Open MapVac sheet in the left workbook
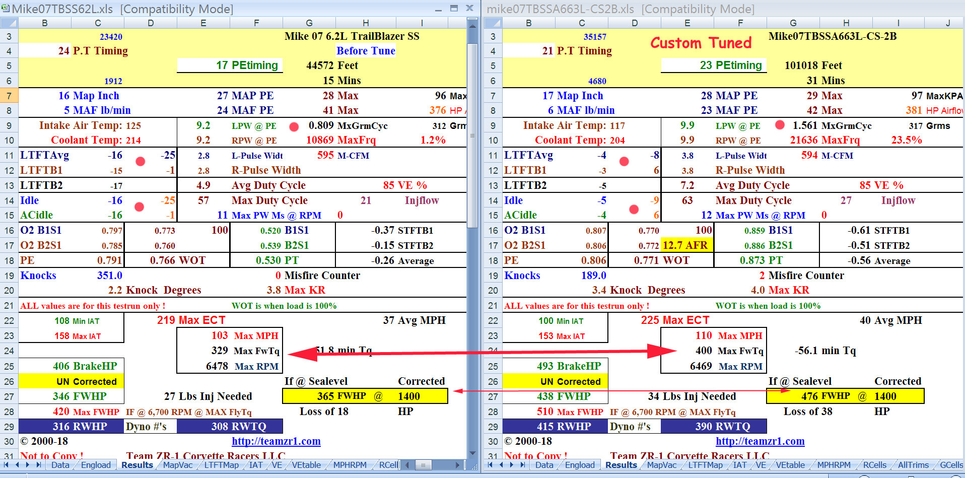 177,465
